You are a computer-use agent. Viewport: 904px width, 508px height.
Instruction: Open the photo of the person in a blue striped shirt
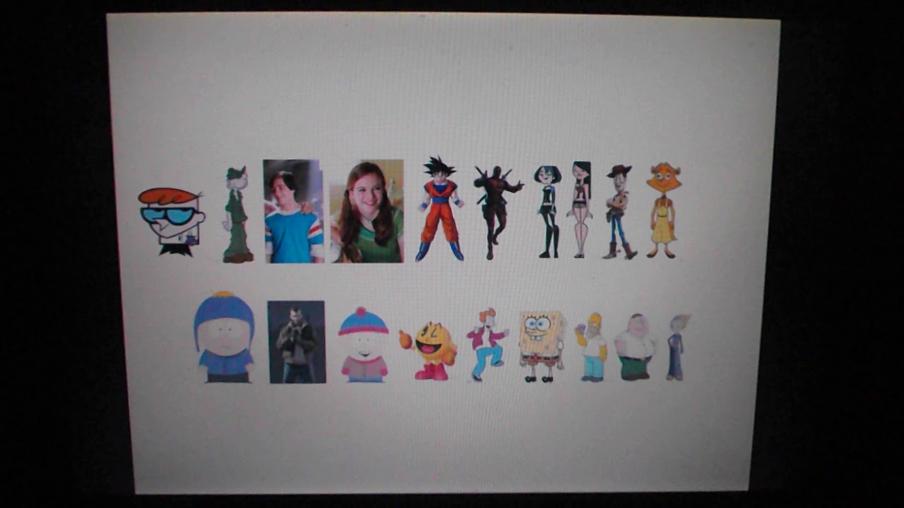[x=294, y=211]
